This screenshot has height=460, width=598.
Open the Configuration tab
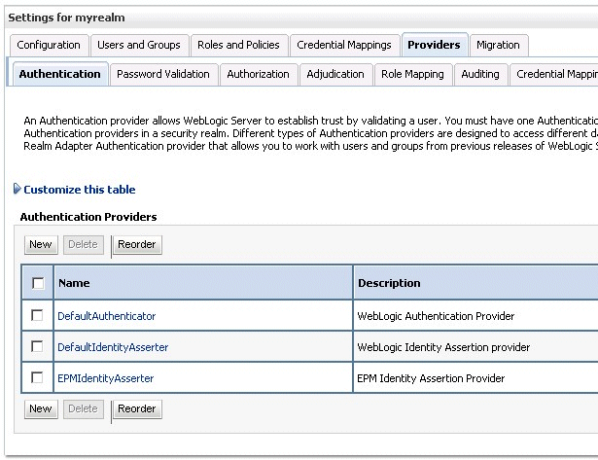coord(49,45)
